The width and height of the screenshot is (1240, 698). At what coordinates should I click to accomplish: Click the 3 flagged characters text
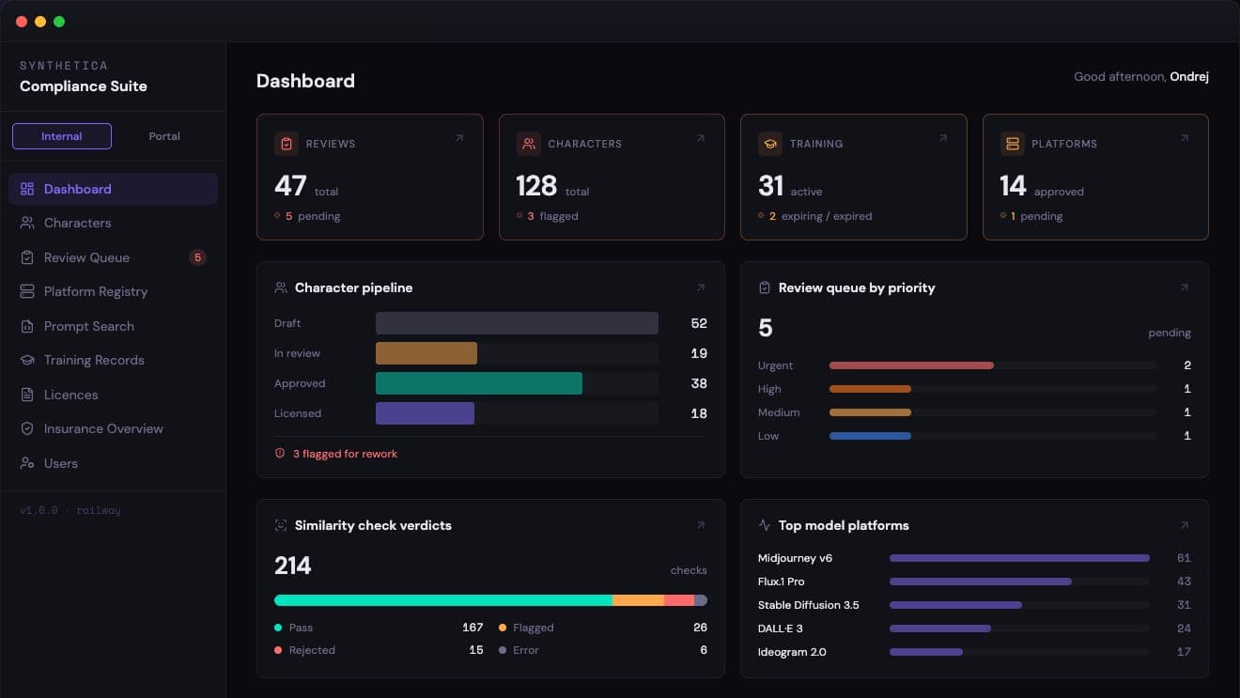[x=552, y=216]
